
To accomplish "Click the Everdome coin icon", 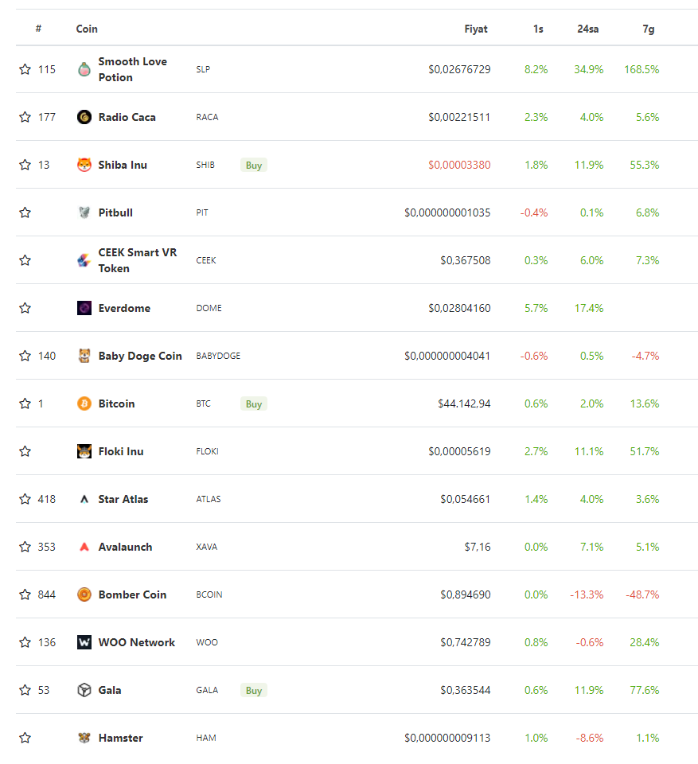I will (84, 308).
